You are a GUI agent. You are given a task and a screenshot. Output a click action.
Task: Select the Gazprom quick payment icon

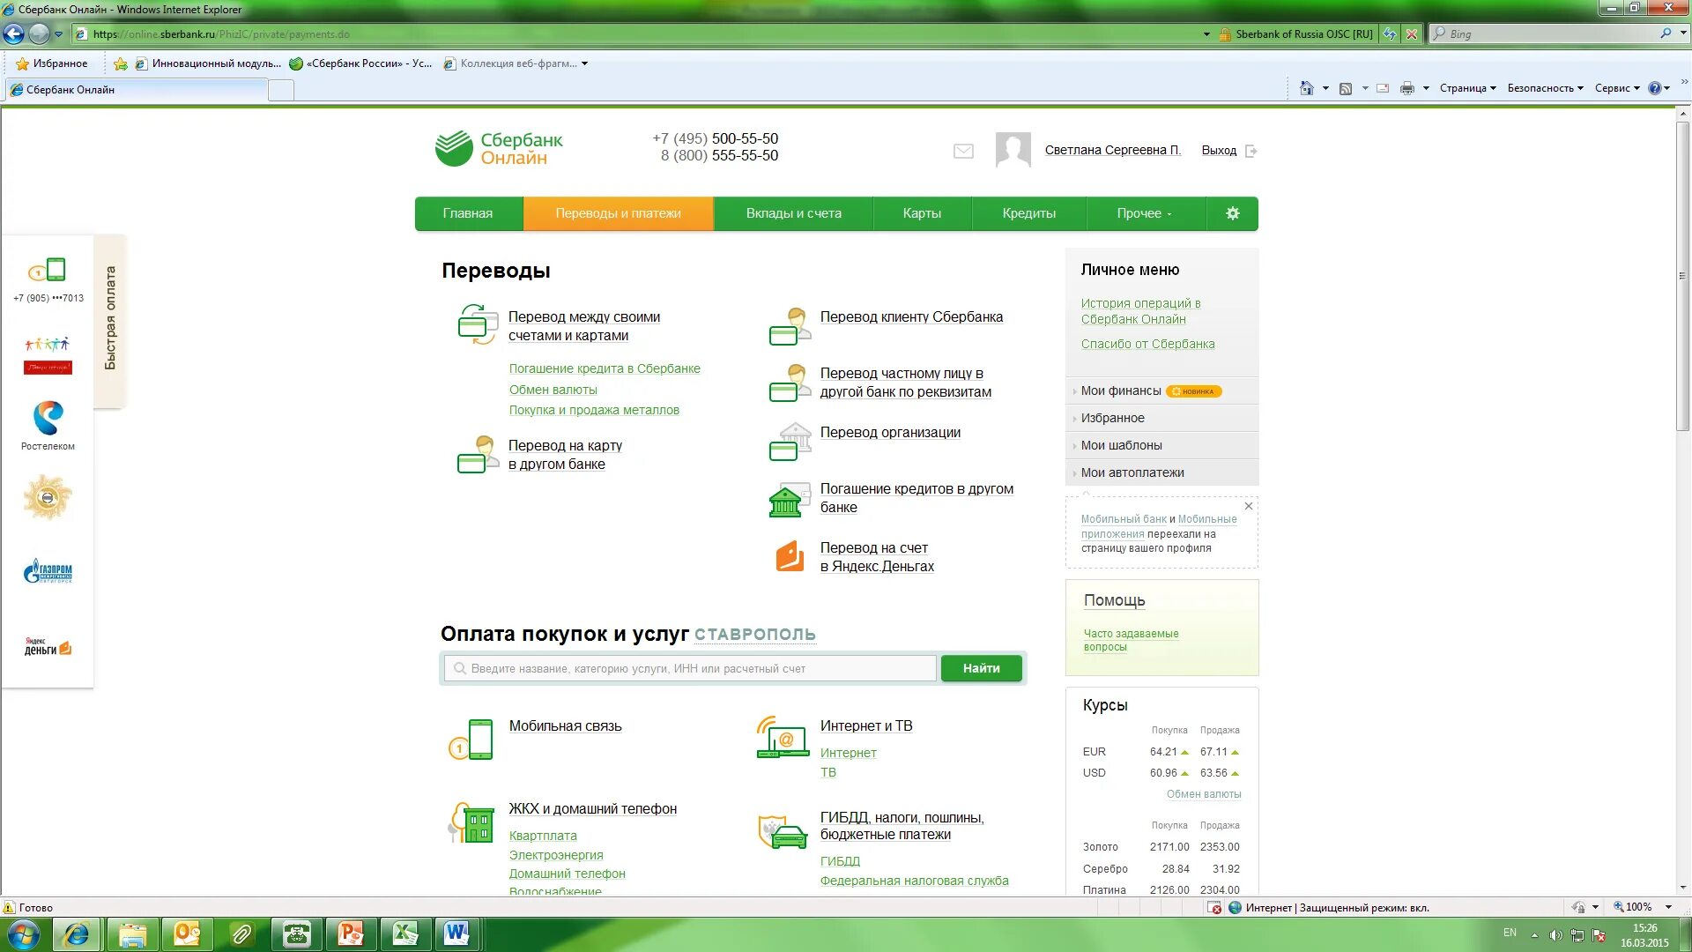[x=48, y=571]
